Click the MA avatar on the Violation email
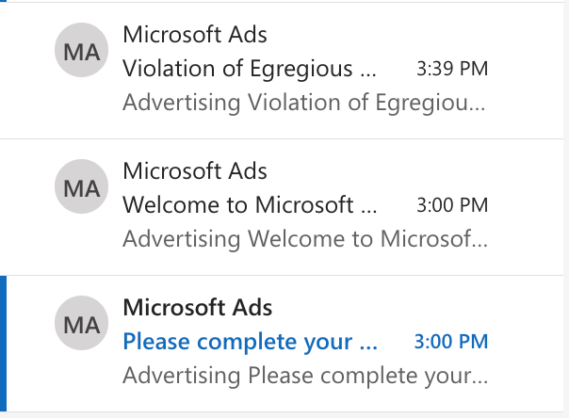Image resolution: width=569 pixels, height=418 pixels. tap(81, 52)
